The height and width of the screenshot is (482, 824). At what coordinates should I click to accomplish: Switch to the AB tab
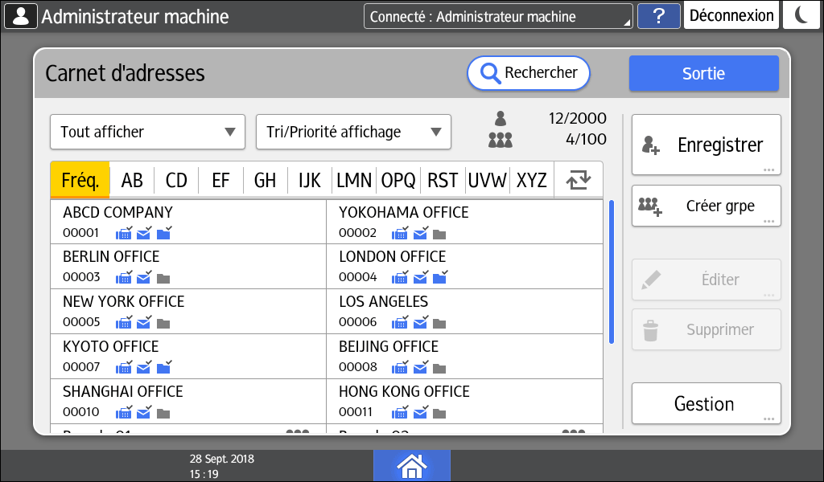132,180
